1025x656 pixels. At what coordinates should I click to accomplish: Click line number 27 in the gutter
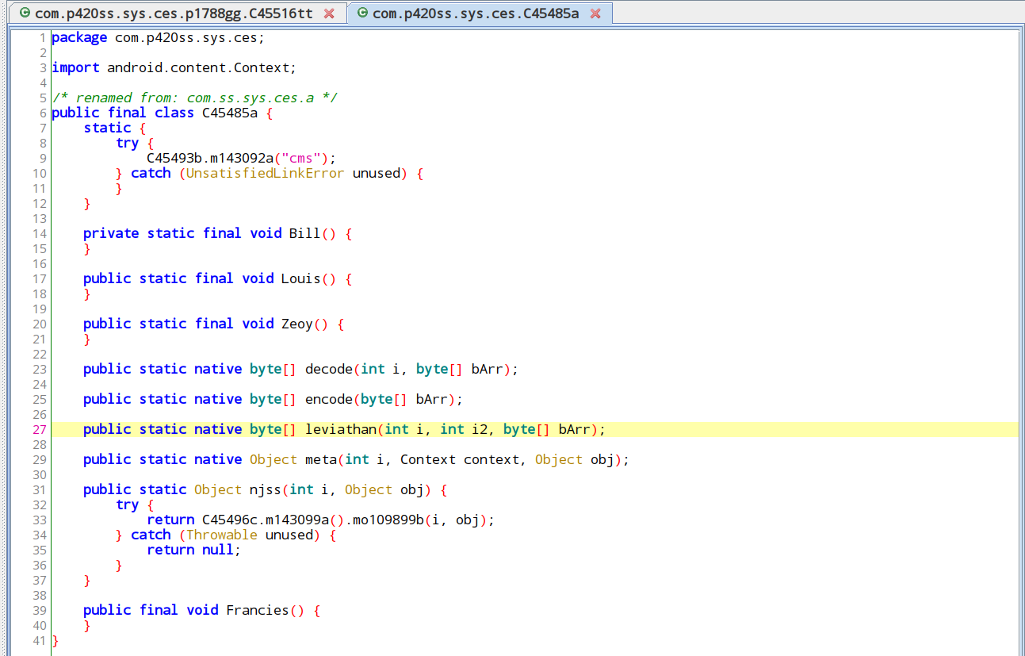coord(40,429)
